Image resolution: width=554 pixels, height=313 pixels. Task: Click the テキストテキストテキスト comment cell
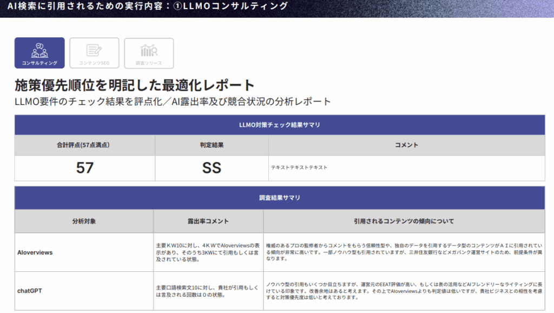coord(299,168)
